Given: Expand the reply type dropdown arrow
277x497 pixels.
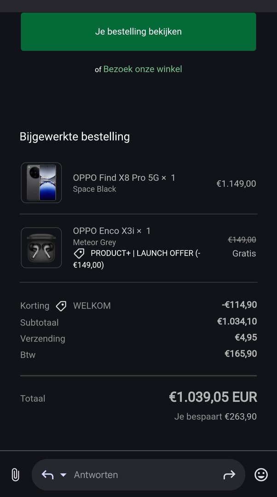Looking at the screenshot, I should (x=63, y=475).
